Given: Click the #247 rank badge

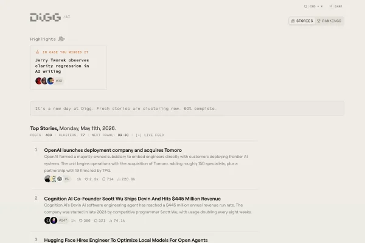Looking at the screenshot, I should coord(63,220).
